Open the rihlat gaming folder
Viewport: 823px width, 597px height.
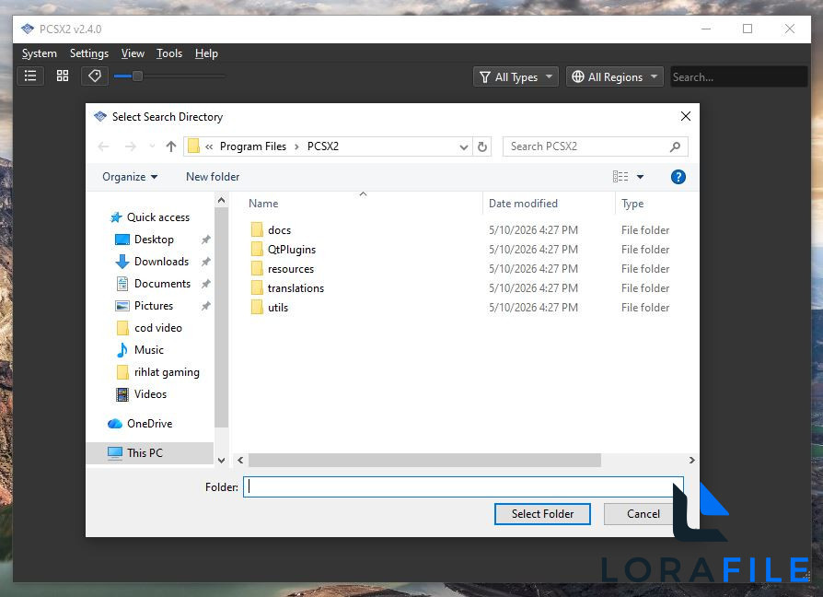[x=167, y=372]
